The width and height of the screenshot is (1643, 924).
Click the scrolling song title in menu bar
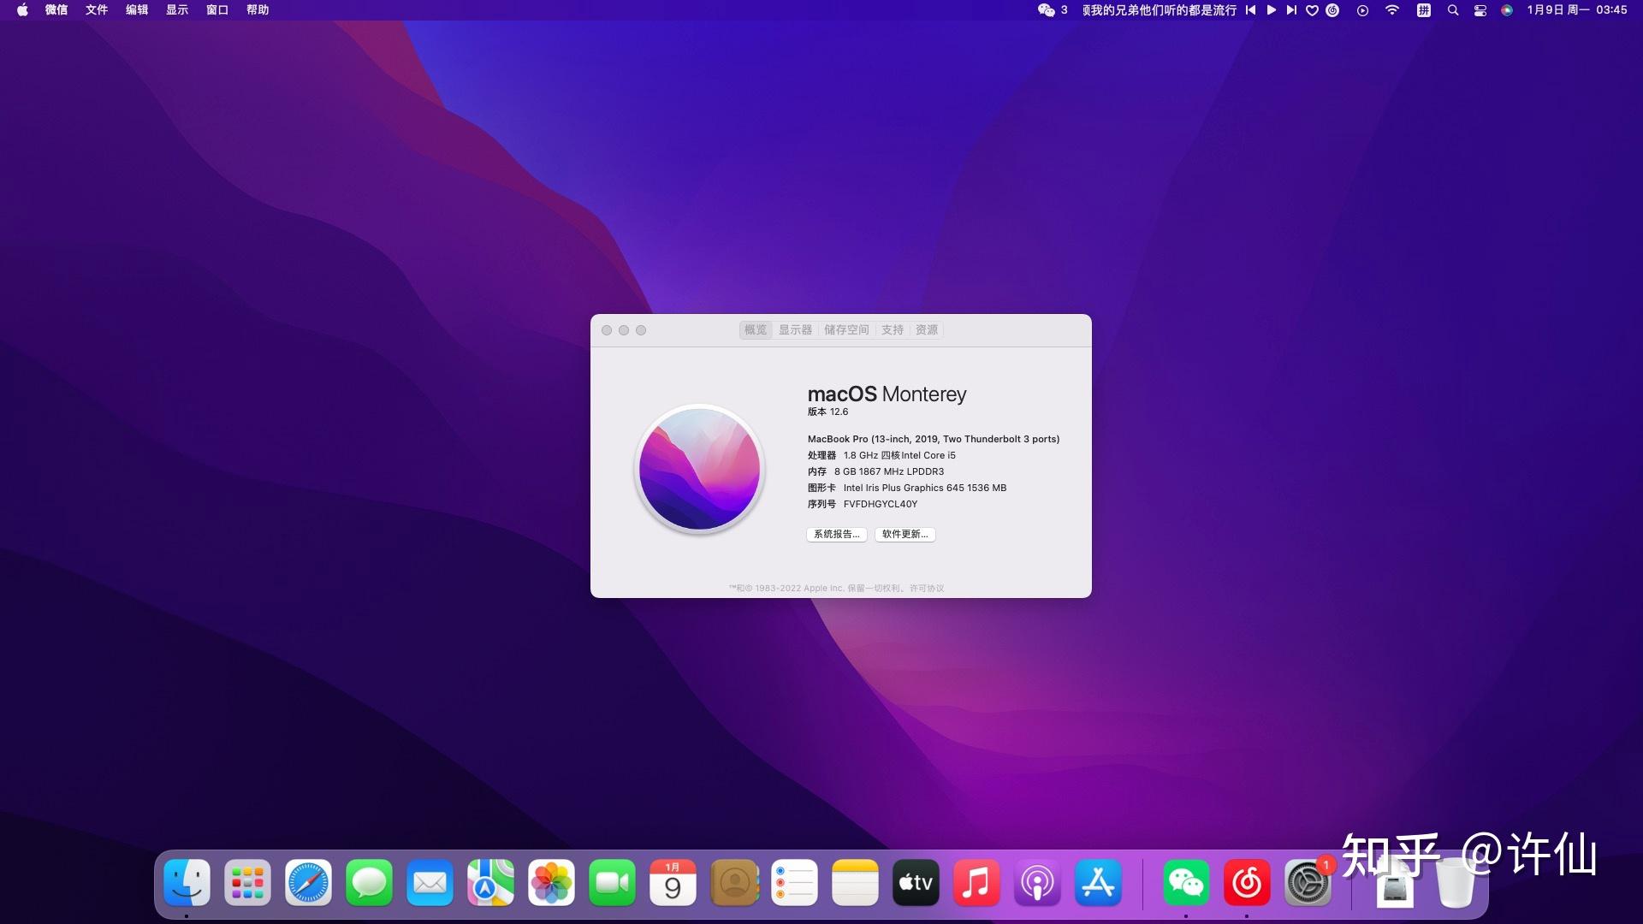point(1159,10)
